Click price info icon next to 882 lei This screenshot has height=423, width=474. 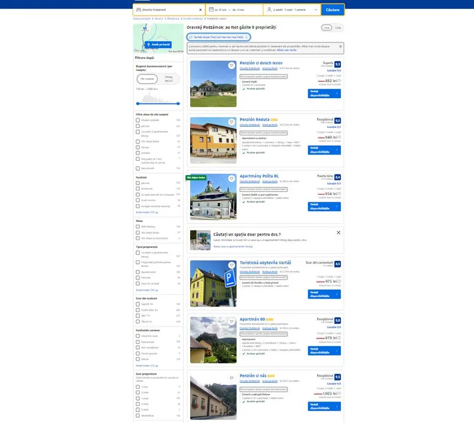tap(339, 80)
